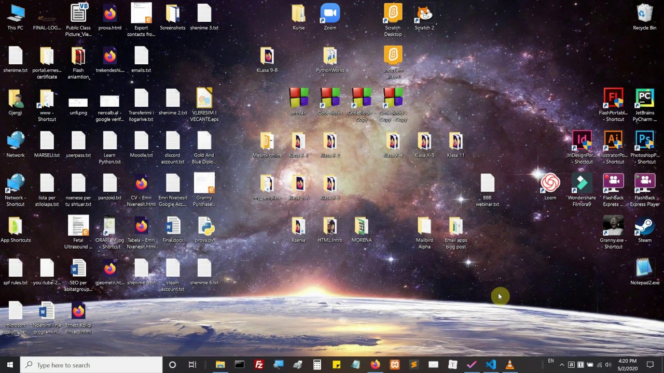The width and height of the screenshot is (664, 373).
Task: Open Visual Studio Code from taskbar
Action: coord(491,365)
